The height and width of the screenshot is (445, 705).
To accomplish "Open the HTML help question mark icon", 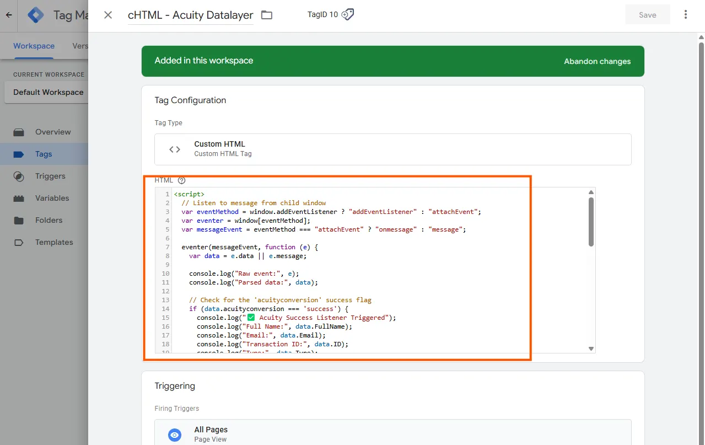I will (182, 180).
